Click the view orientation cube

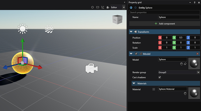point(117,20)
